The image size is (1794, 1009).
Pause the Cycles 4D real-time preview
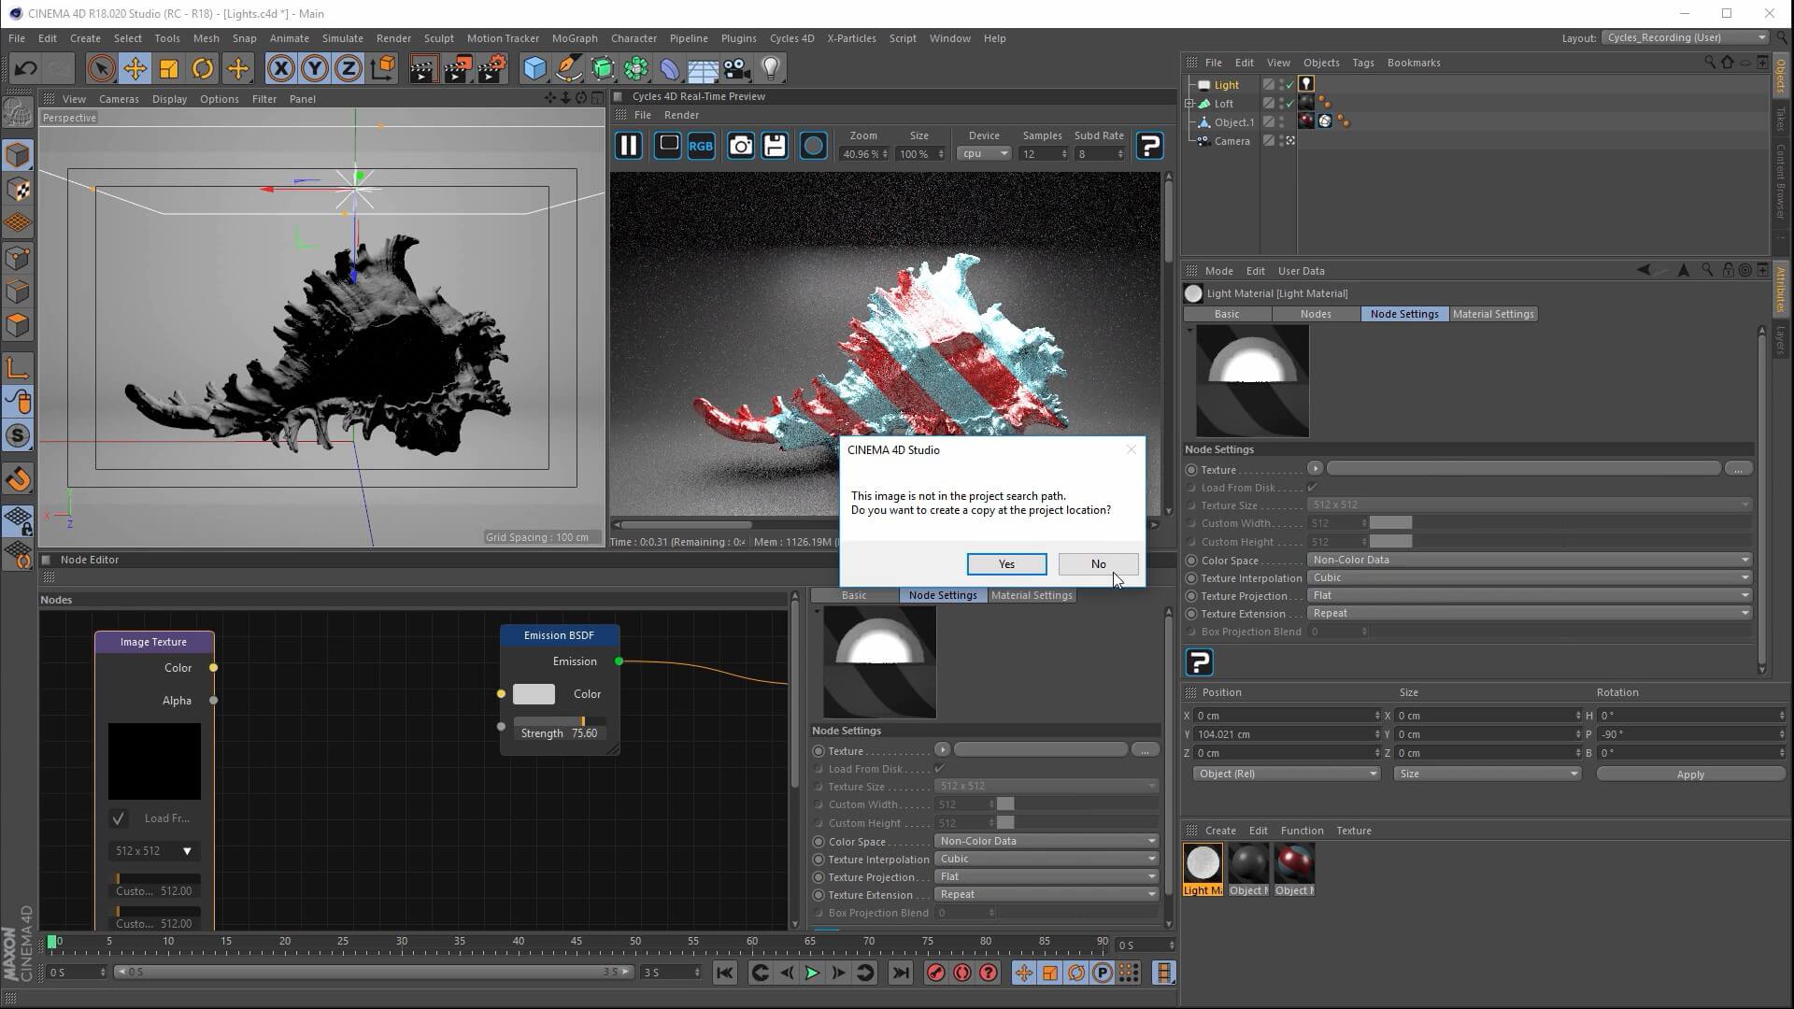pos(629,146)
